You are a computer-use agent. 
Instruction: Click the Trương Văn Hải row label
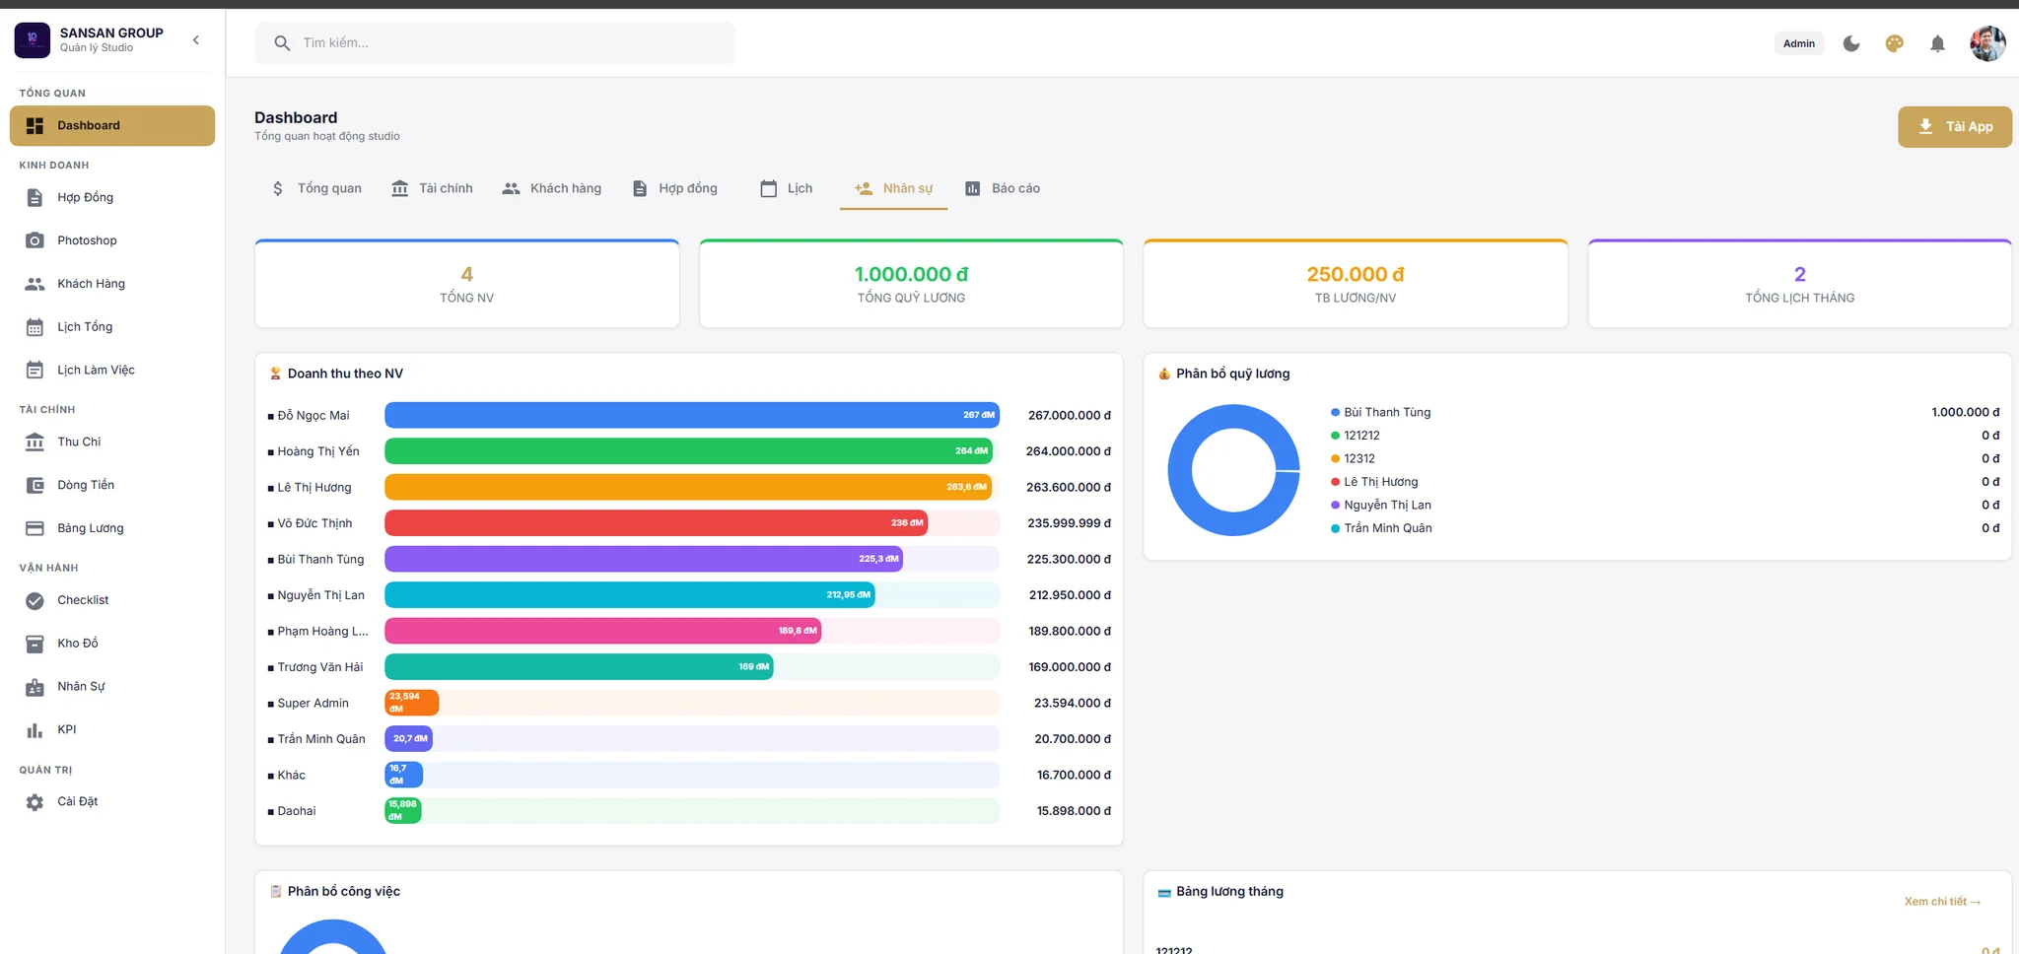pyautogui.click(x=320, y=667)
